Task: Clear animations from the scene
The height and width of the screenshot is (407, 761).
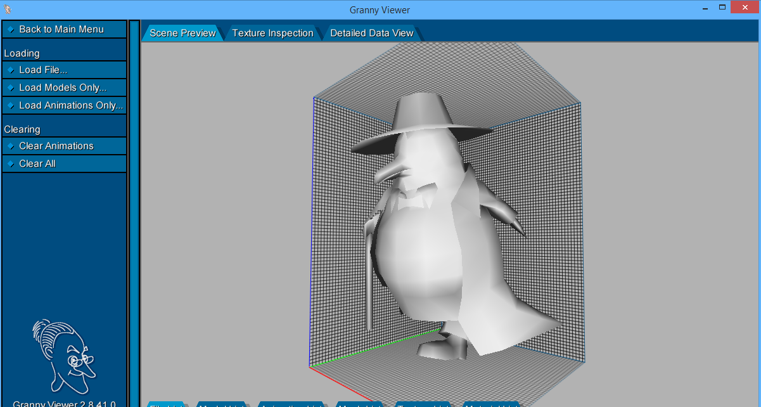Action: [63, 146]
